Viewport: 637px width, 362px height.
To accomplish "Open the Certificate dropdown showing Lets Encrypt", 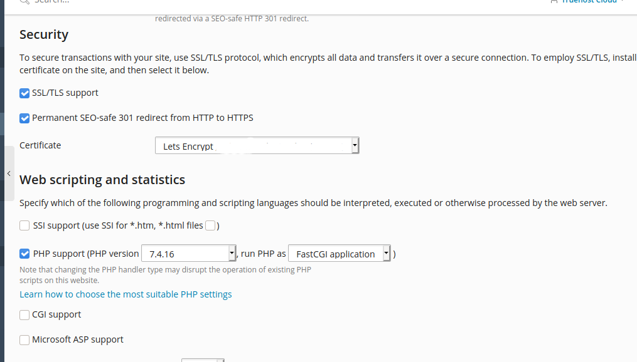I will [257, 145].
